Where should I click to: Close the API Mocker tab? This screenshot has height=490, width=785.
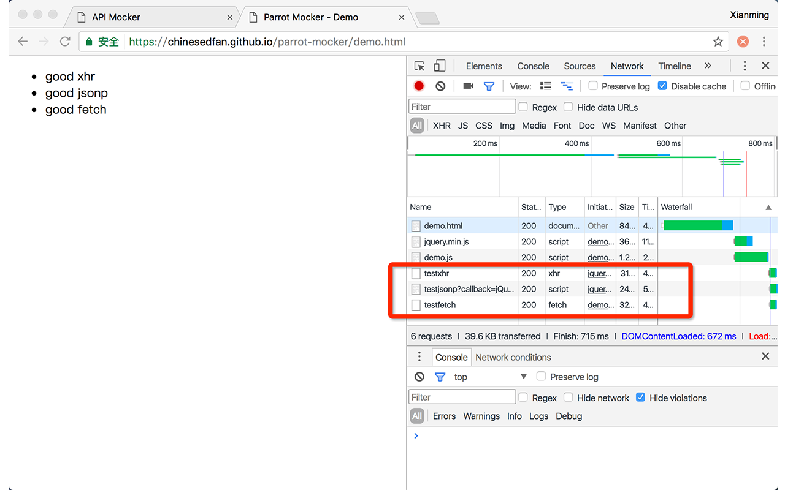tap(230, 17)
